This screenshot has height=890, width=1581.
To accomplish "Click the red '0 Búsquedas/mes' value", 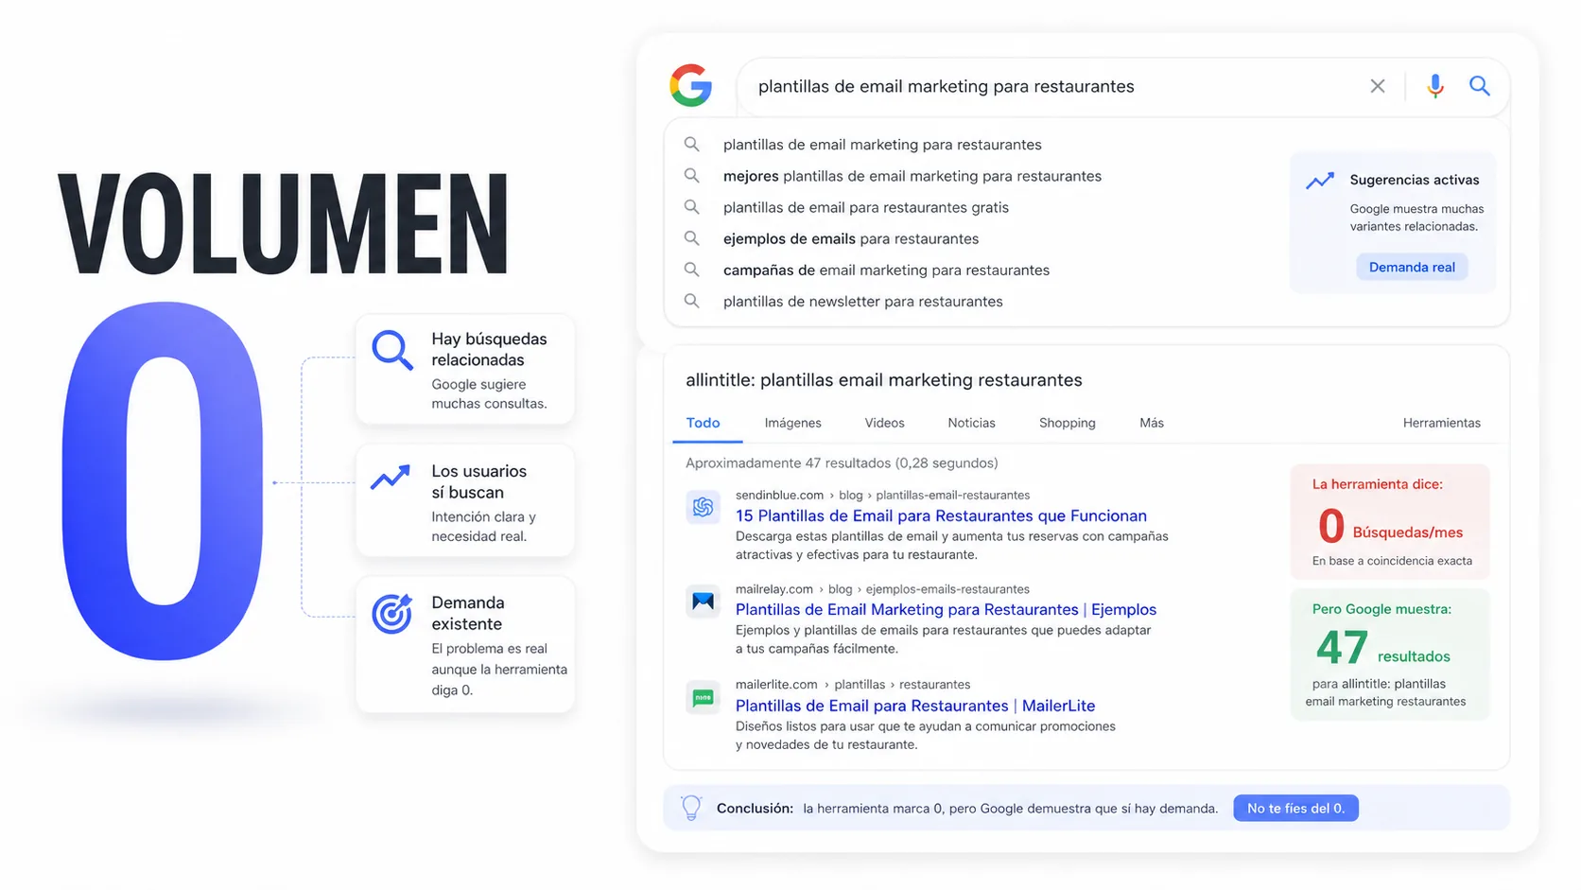I will [1391, 526].
